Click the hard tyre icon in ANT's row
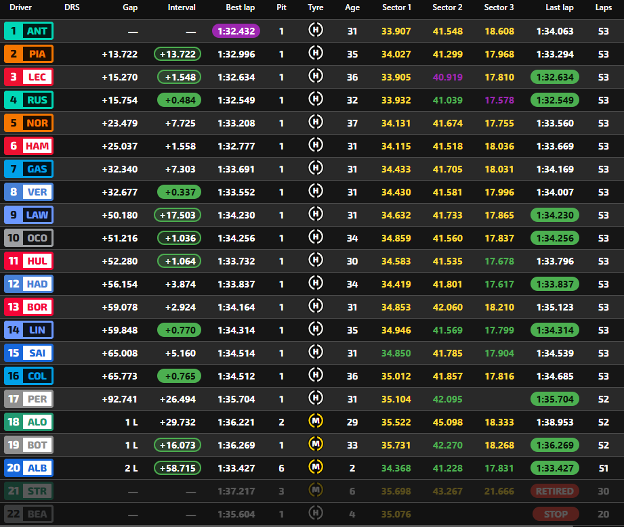The image size is (624, 527). pyautogui.click(x=316, y=30)
